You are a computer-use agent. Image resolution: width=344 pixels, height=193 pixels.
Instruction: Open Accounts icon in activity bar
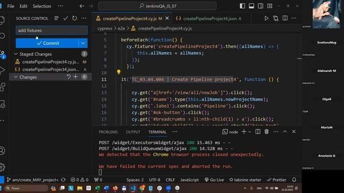point(2,151)
